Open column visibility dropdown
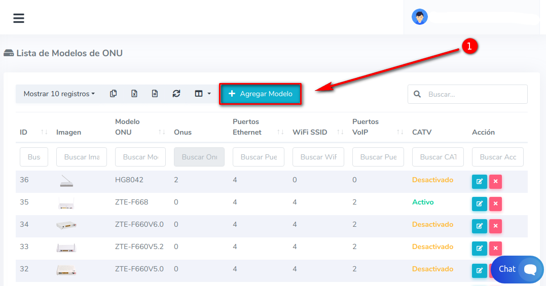 click(x=203, y=94)
